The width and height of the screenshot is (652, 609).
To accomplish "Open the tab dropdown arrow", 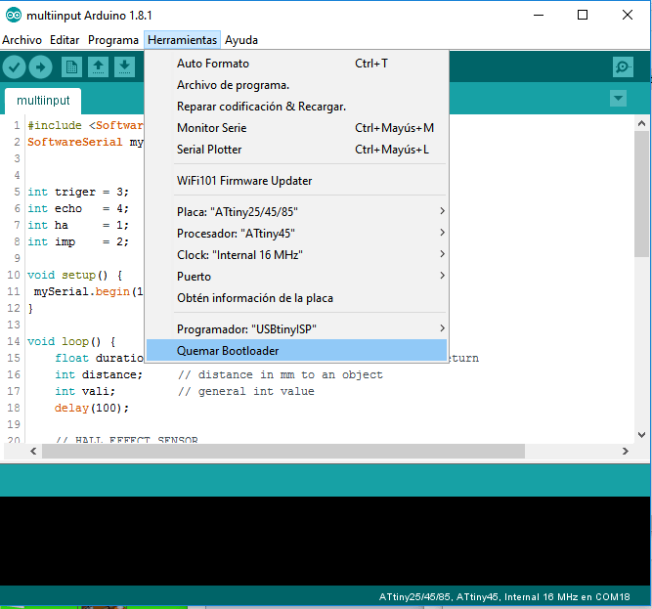I will point(619,99).
